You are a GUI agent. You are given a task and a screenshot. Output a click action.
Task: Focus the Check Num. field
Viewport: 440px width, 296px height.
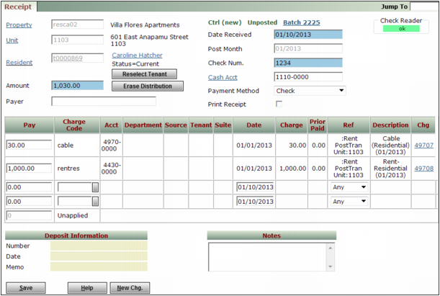coord(308,63)
